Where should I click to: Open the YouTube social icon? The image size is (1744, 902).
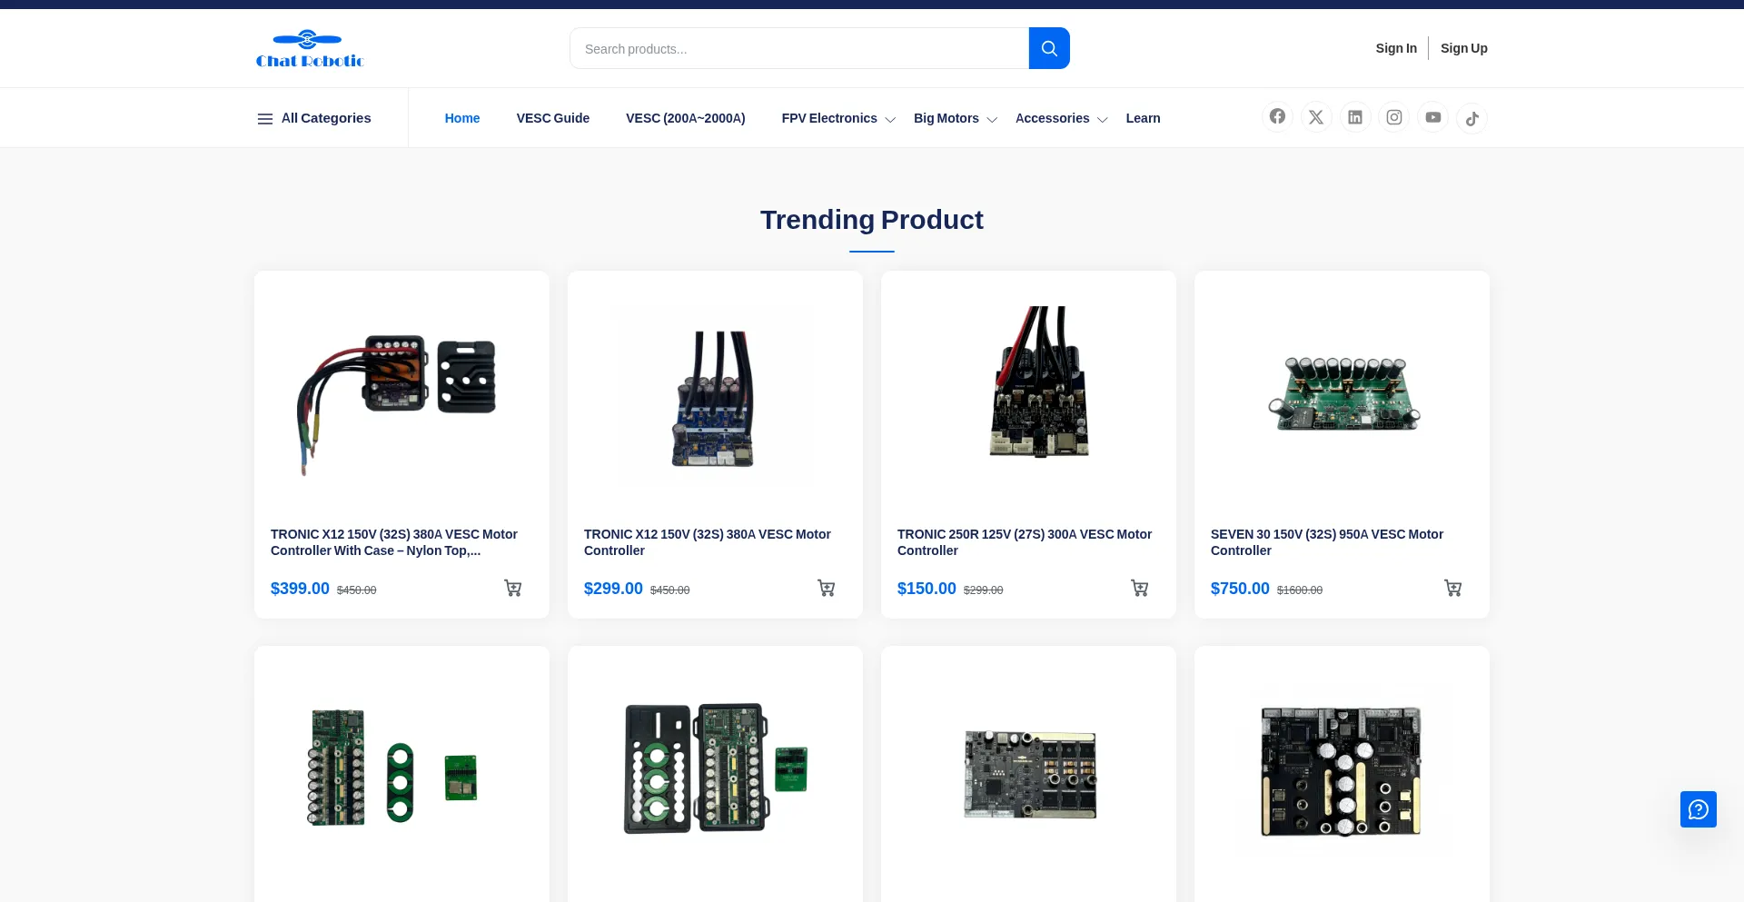click(1433, 117)
